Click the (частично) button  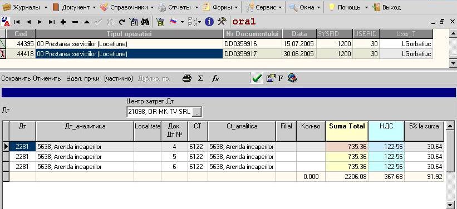[119, 78]
